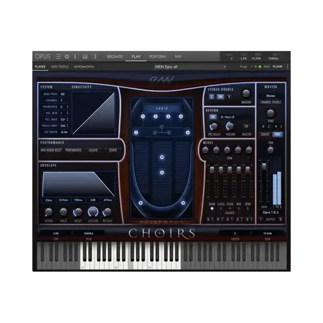
Task: Select choir stage position marker 10
Action: pos(162,157)
